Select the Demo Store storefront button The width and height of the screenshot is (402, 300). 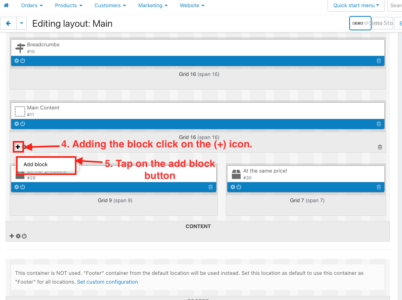[360, 23]
